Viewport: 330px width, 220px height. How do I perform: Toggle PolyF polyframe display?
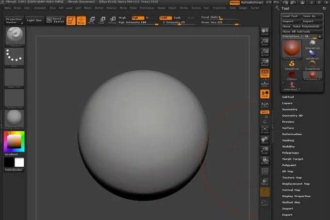point(264,171)
